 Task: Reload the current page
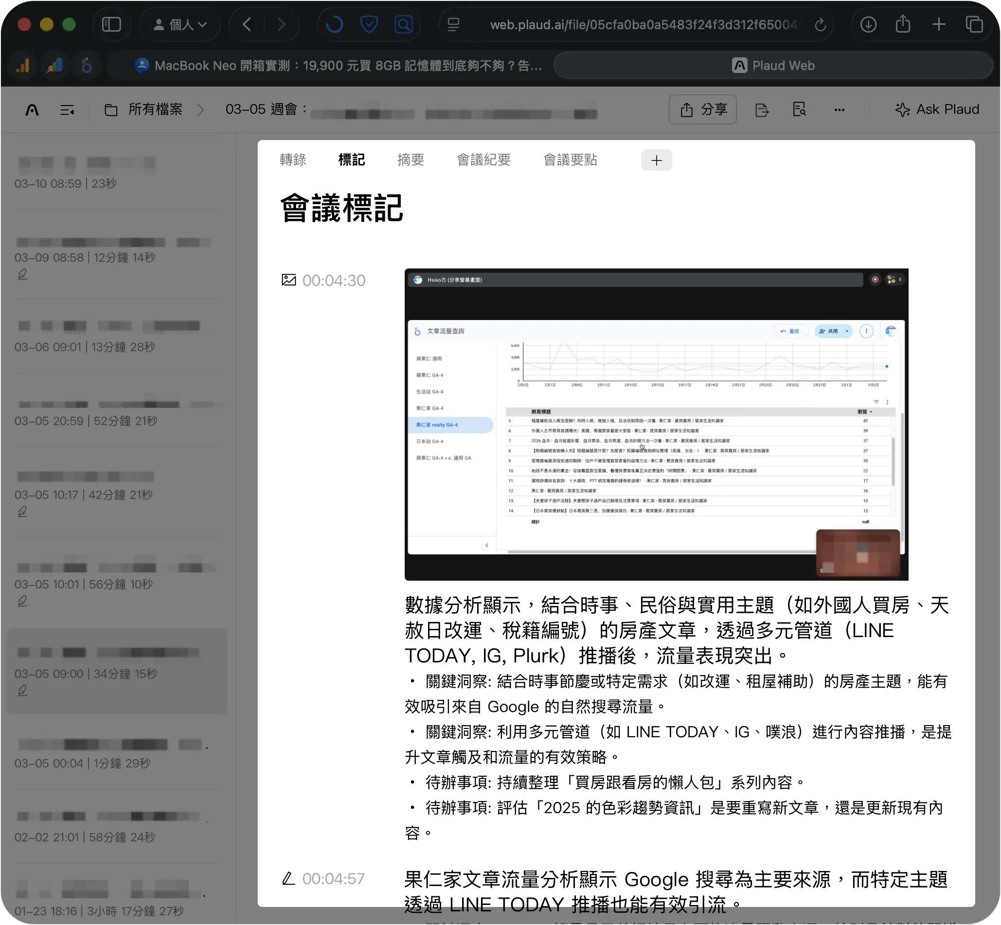pos(820,24)
